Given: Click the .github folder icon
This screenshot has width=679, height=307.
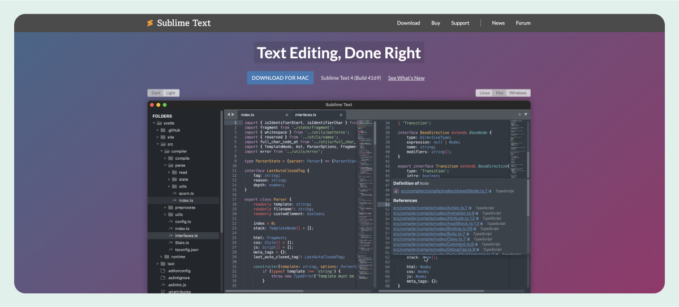Looking at the screenshot, I should pyautogui.click(x=163, y=130).
